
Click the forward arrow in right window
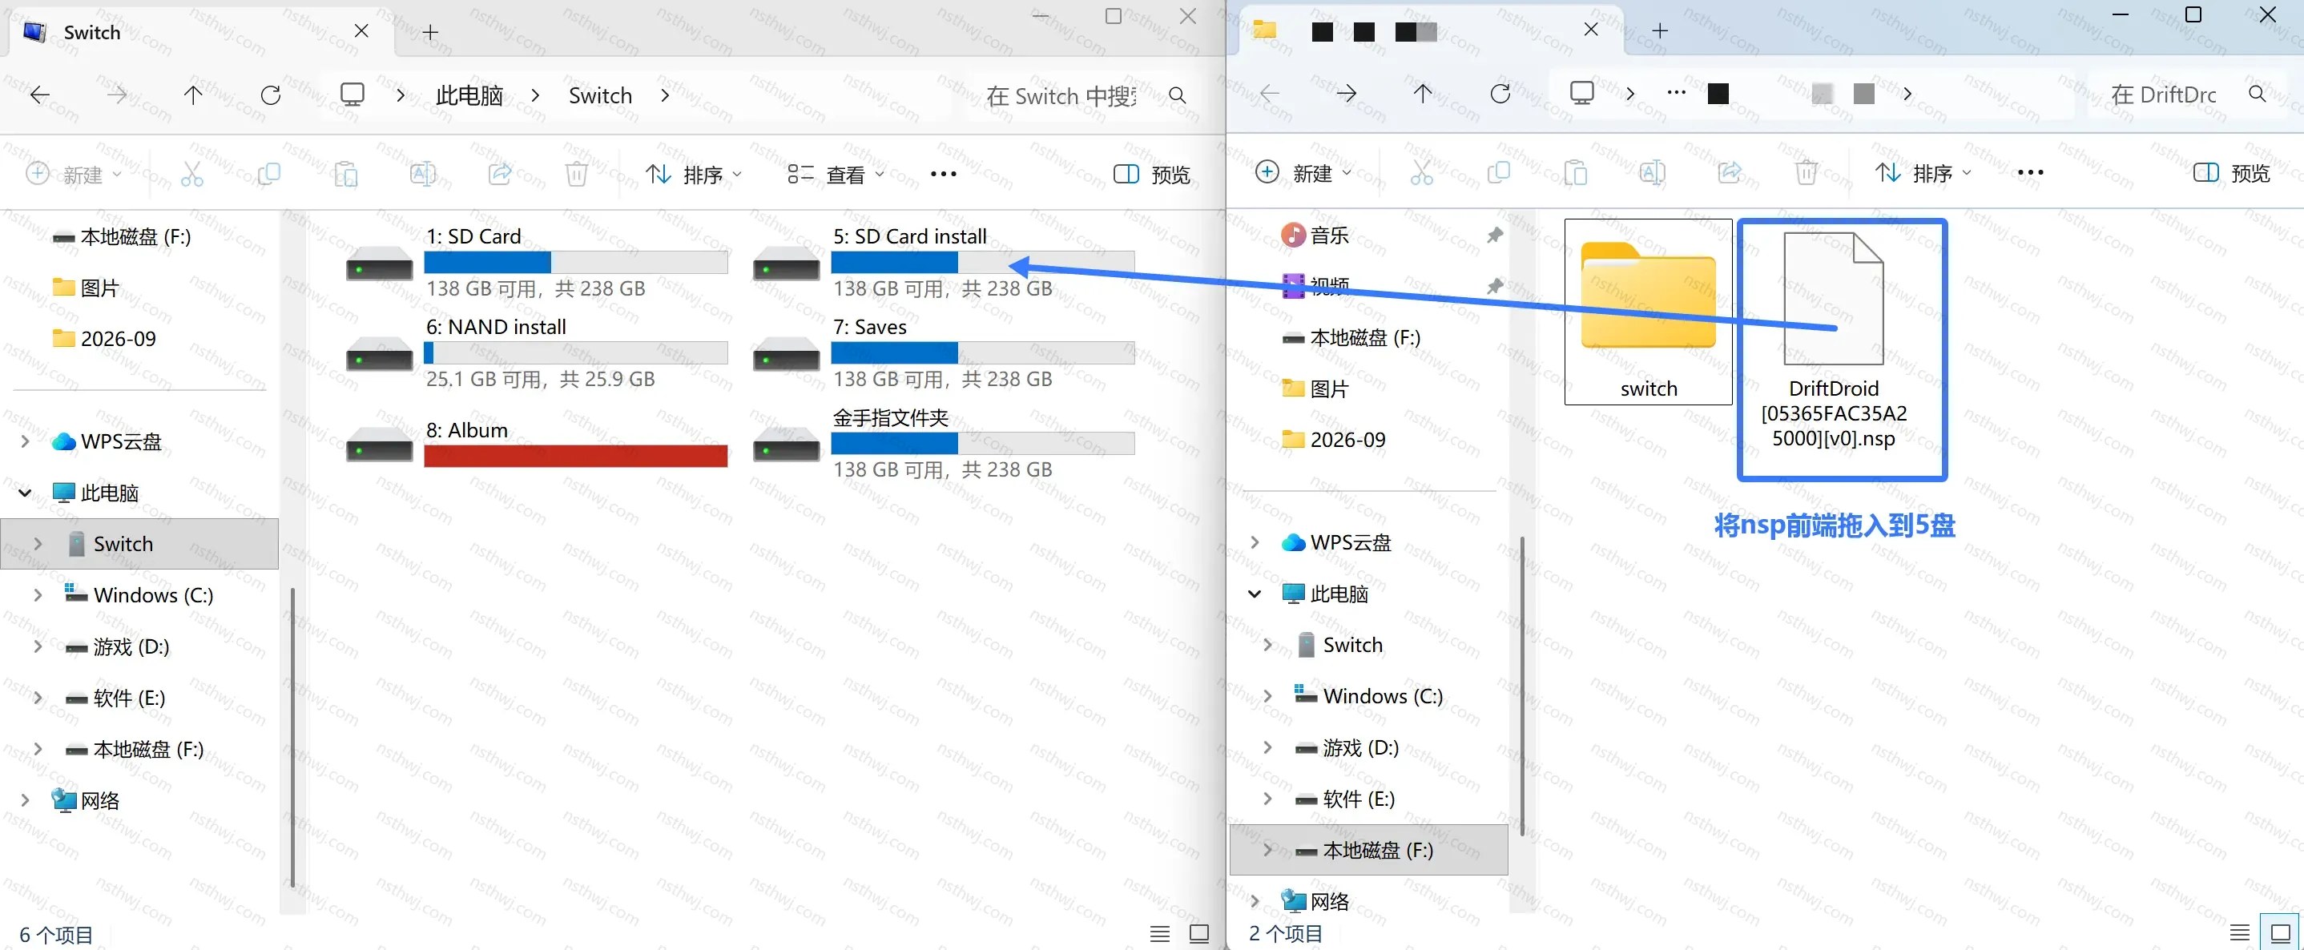click(x=1346, y=93)
